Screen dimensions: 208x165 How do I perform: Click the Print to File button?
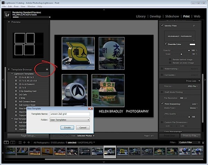coord(190,136)
